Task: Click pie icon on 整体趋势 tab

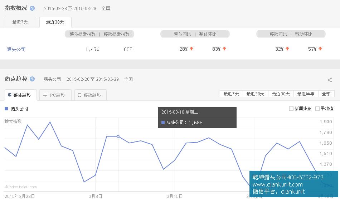Action: pos(10,95)
